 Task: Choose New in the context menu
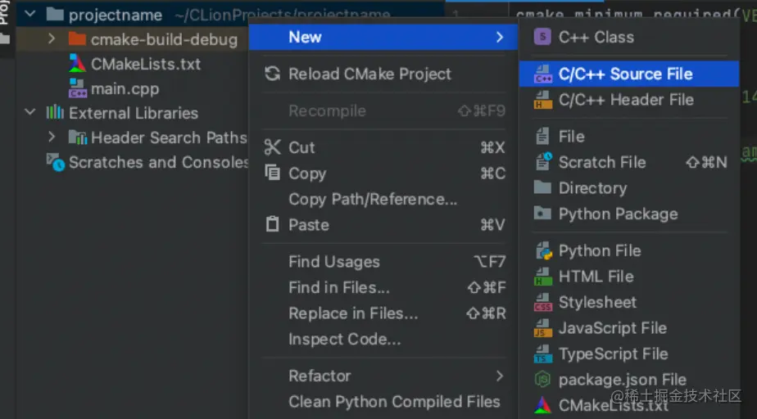[383, 37]
